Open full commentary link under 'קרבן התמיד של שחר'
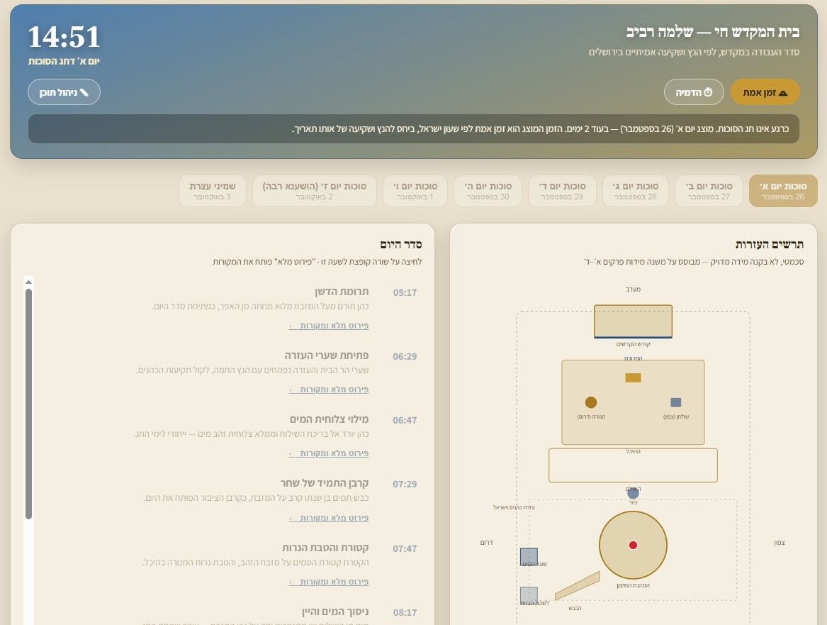The width and height of the screenshot is (827, 625). pyautogui.click(x=329, y=518)
